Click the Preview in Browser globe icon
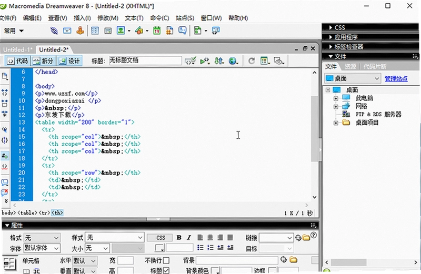Screen dimensions: 421x274 coord(233,61)
